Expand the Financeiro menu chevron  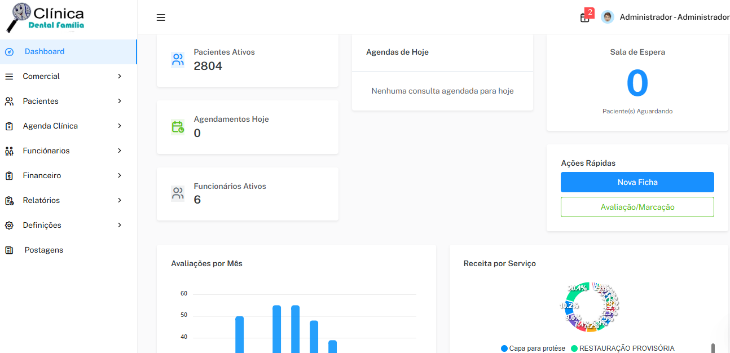tap(120, 175)
